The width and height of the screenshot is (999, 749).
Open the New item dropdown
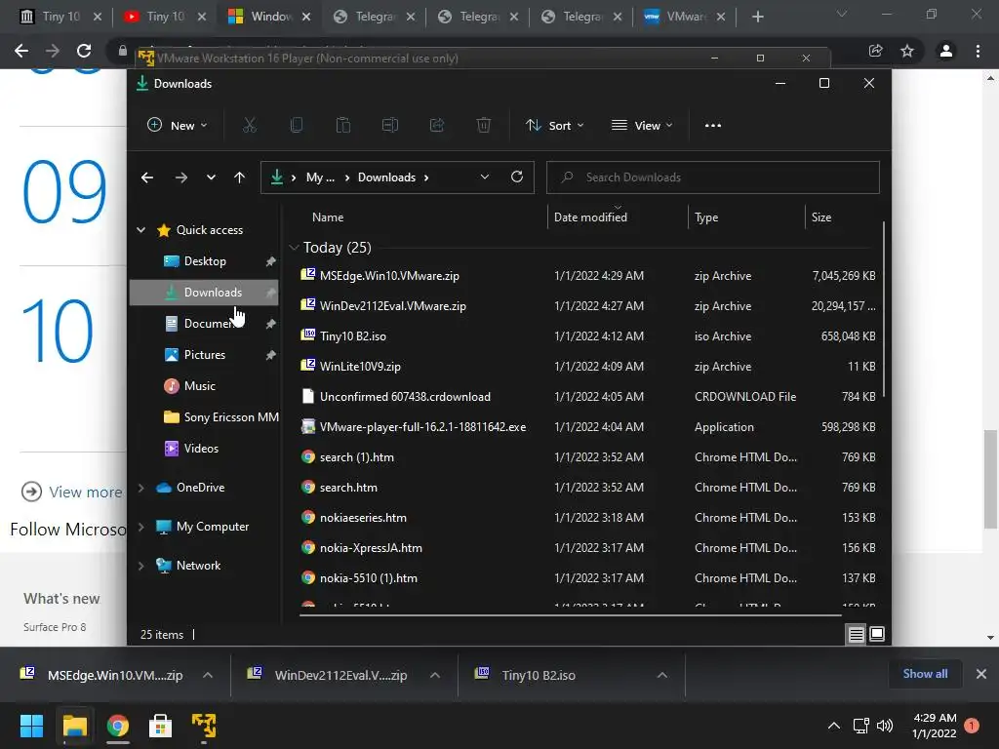178,126
